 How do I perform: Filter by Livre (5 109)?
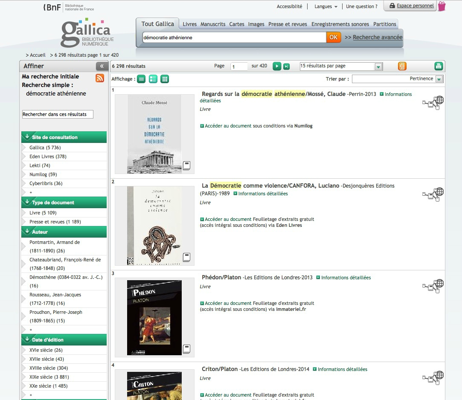43,213
